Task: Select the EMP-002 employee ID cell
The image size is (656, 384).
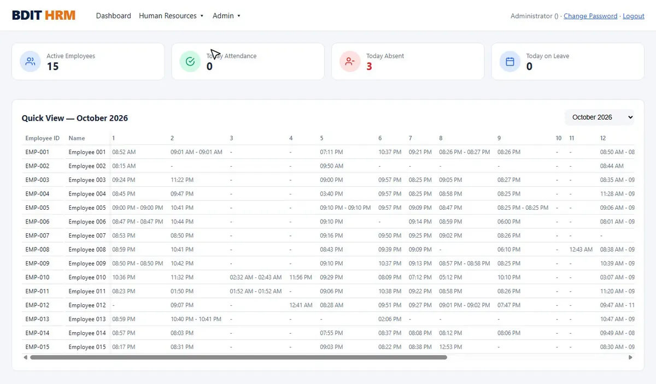Action: click(37, 166)
